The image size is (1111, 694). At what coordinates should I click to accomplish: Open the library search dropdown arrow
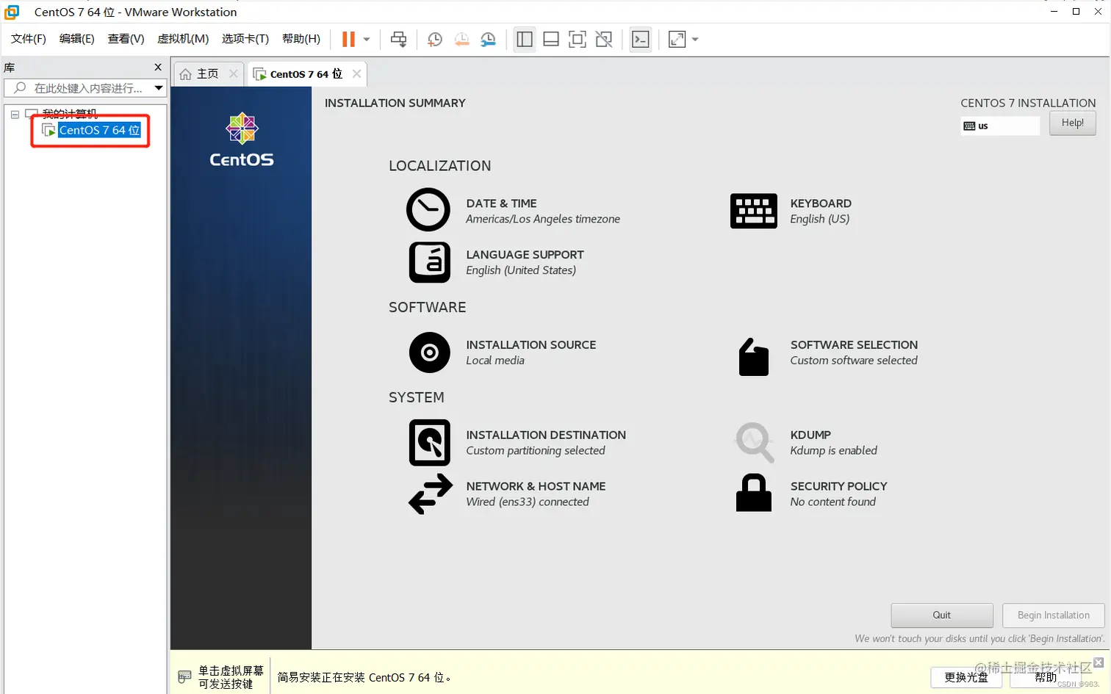(159, 88)
